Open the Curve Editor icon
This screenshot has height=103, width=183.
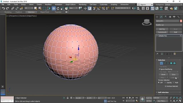point(157,8)
